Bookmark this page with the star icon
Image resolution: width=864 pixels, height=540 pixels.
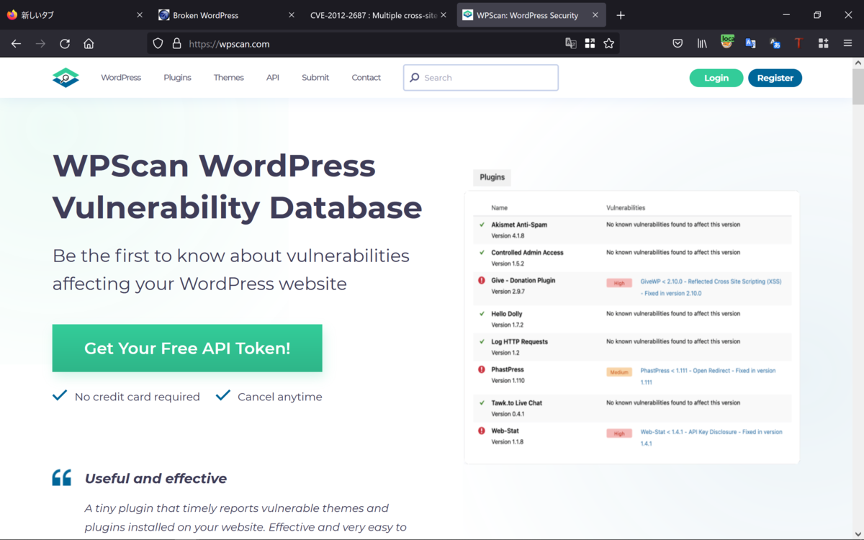tap(609, 44)
